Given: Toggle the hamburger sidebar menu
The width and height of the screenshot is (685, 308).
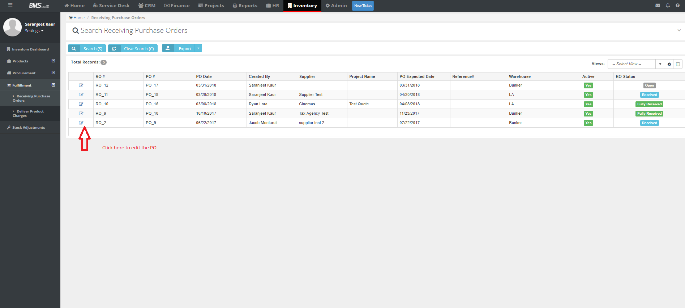Looking at the screenshot, I should (10, 5).
